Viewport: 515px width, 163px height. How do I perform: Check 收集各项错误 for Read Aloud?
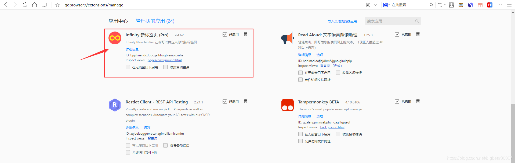click(338, 73)
